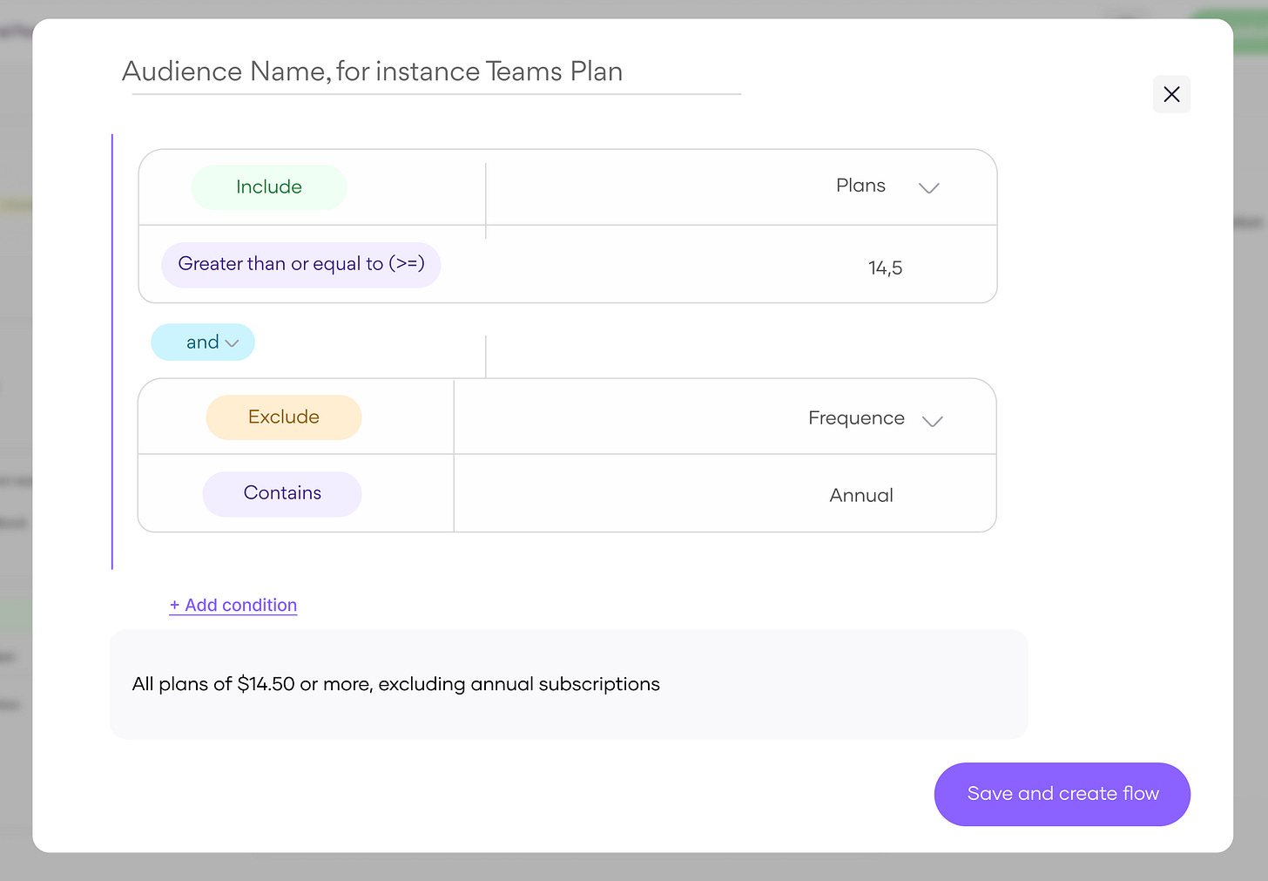This screenshot has width=1268, height=881.
Task: Close the audience dialog with the X
Action: [x=1171, y=94]
